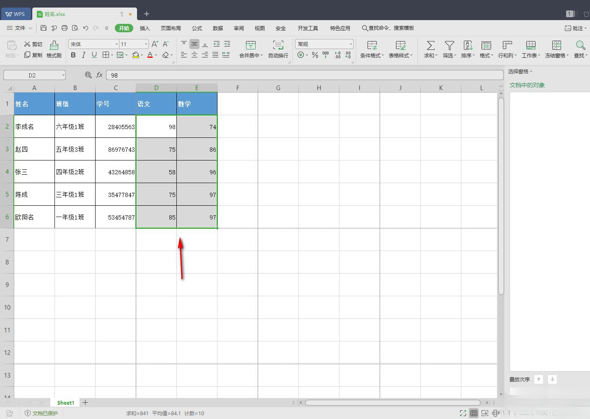Click 文档已保护 status indicator
This screenshot has height=419, width=590.
(x=41, y=413)
